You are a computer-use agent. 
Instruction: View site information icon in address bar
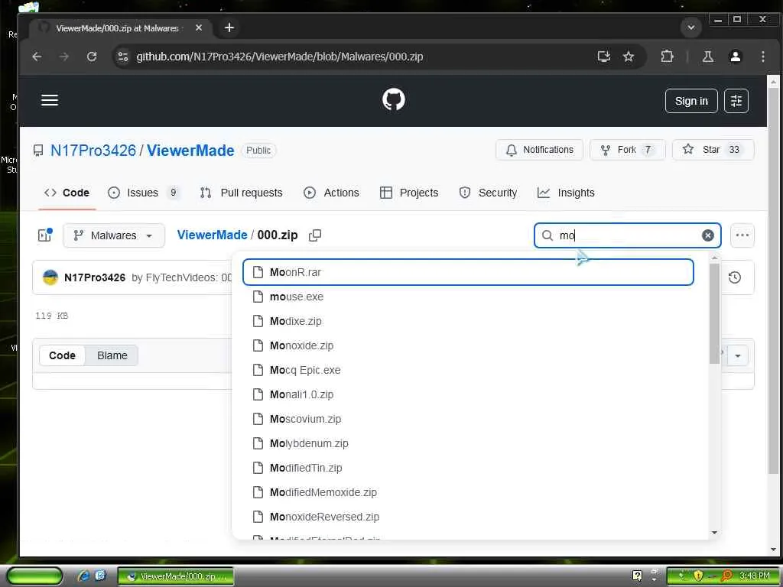point(123,57)
